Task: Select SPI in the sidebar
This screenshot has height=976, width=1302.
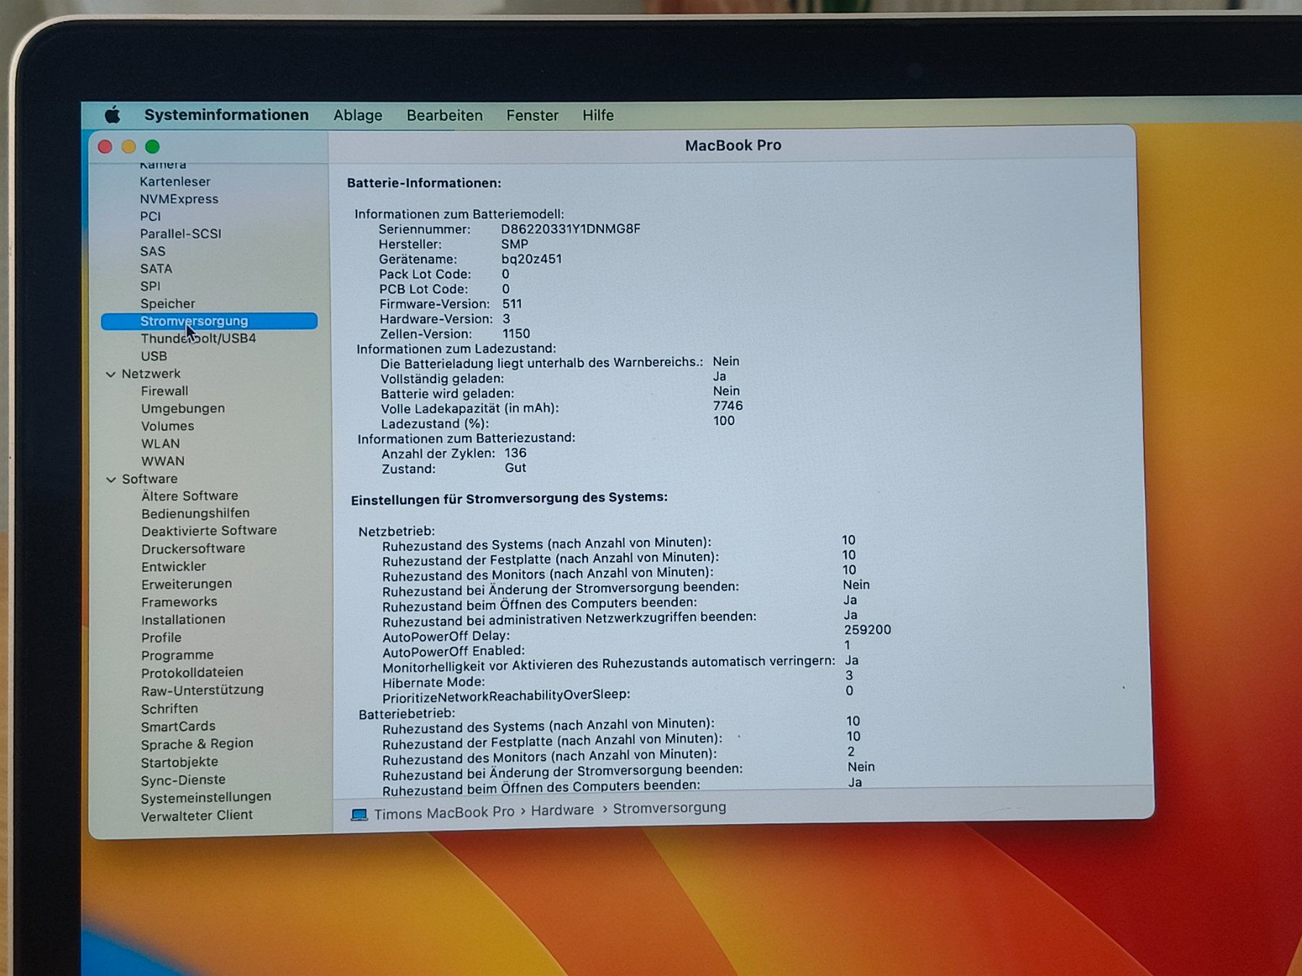Action: click(x=150, y=286)
